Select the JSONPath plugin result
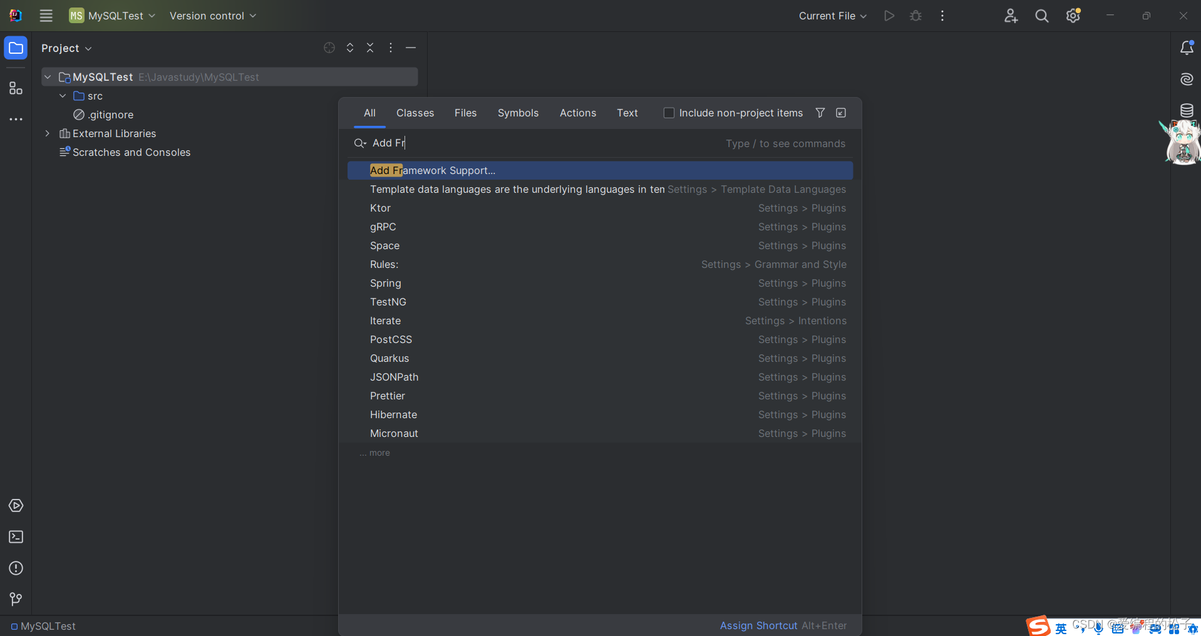The height and width of the screenshot is (636, 1201). (600, 377)
